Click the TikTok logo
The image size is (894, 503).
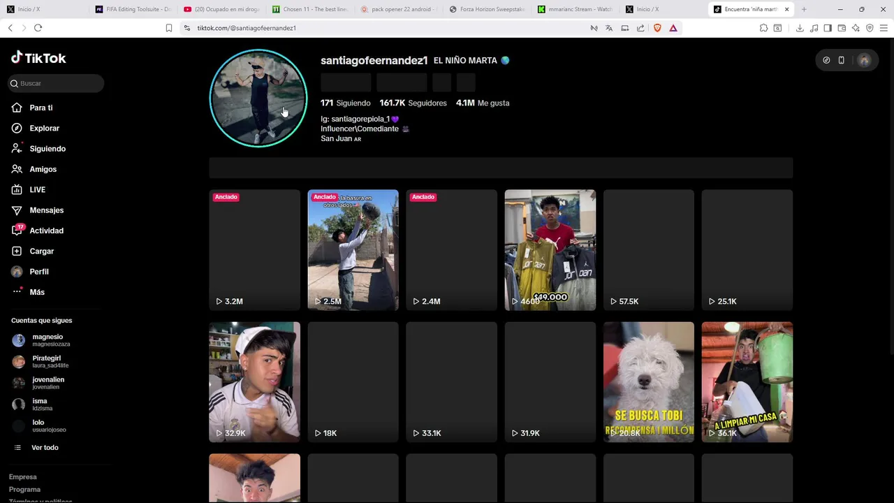tap(38, 58)
